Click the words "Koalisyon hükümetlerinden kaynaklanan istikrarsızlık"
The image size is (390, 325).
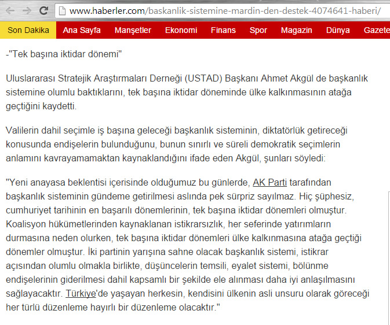pyautogui.click(x=114, y=224)
